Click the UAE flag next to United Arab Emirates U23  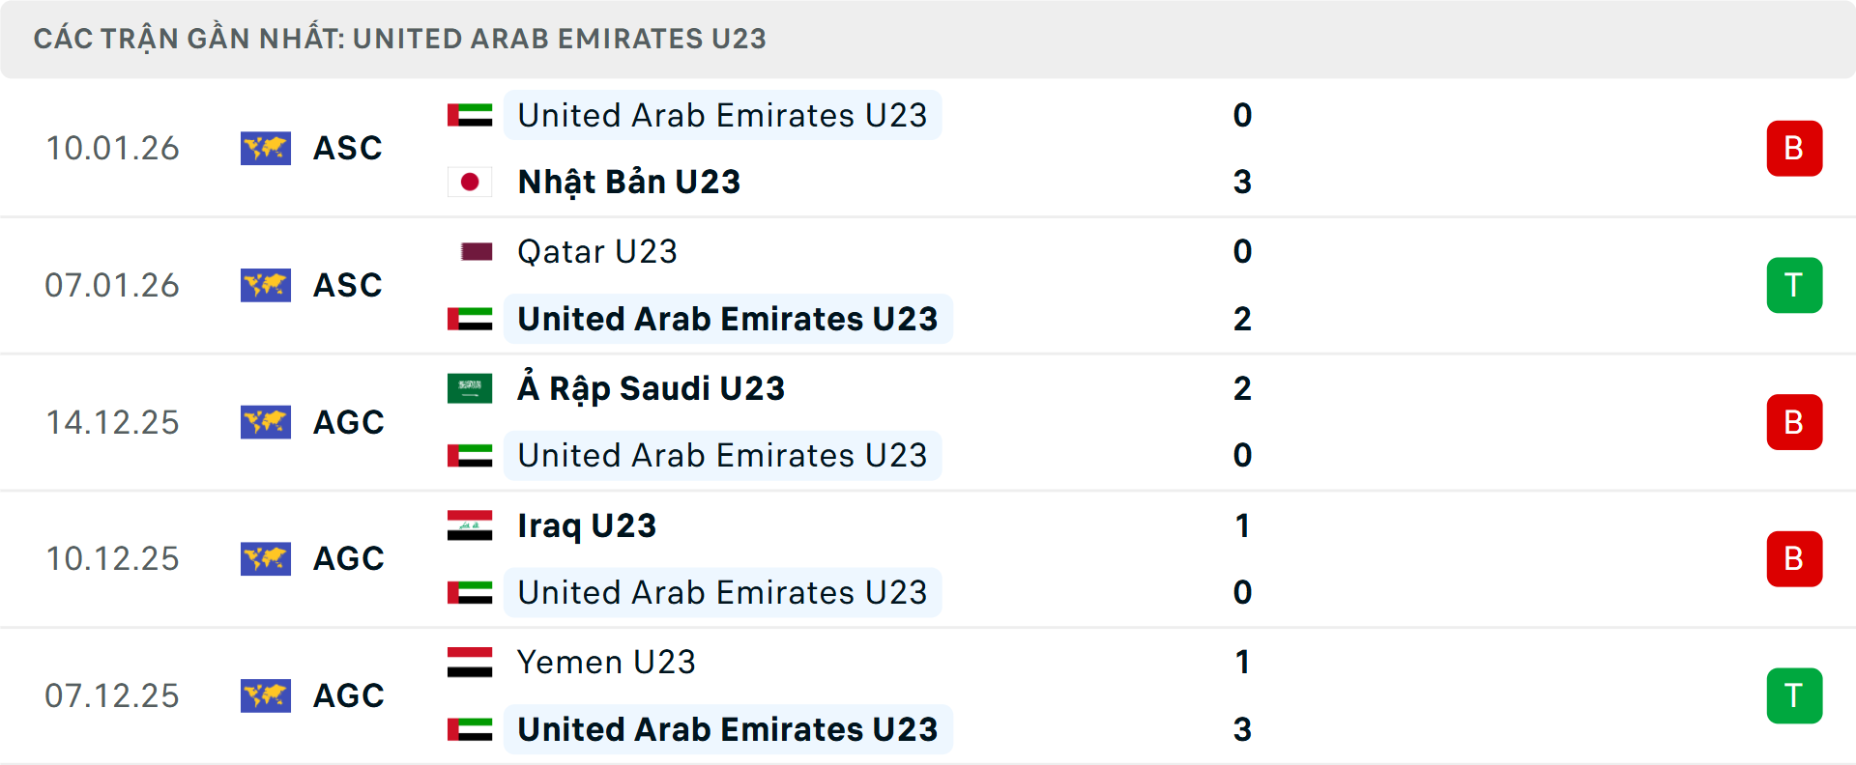[469, 116]
